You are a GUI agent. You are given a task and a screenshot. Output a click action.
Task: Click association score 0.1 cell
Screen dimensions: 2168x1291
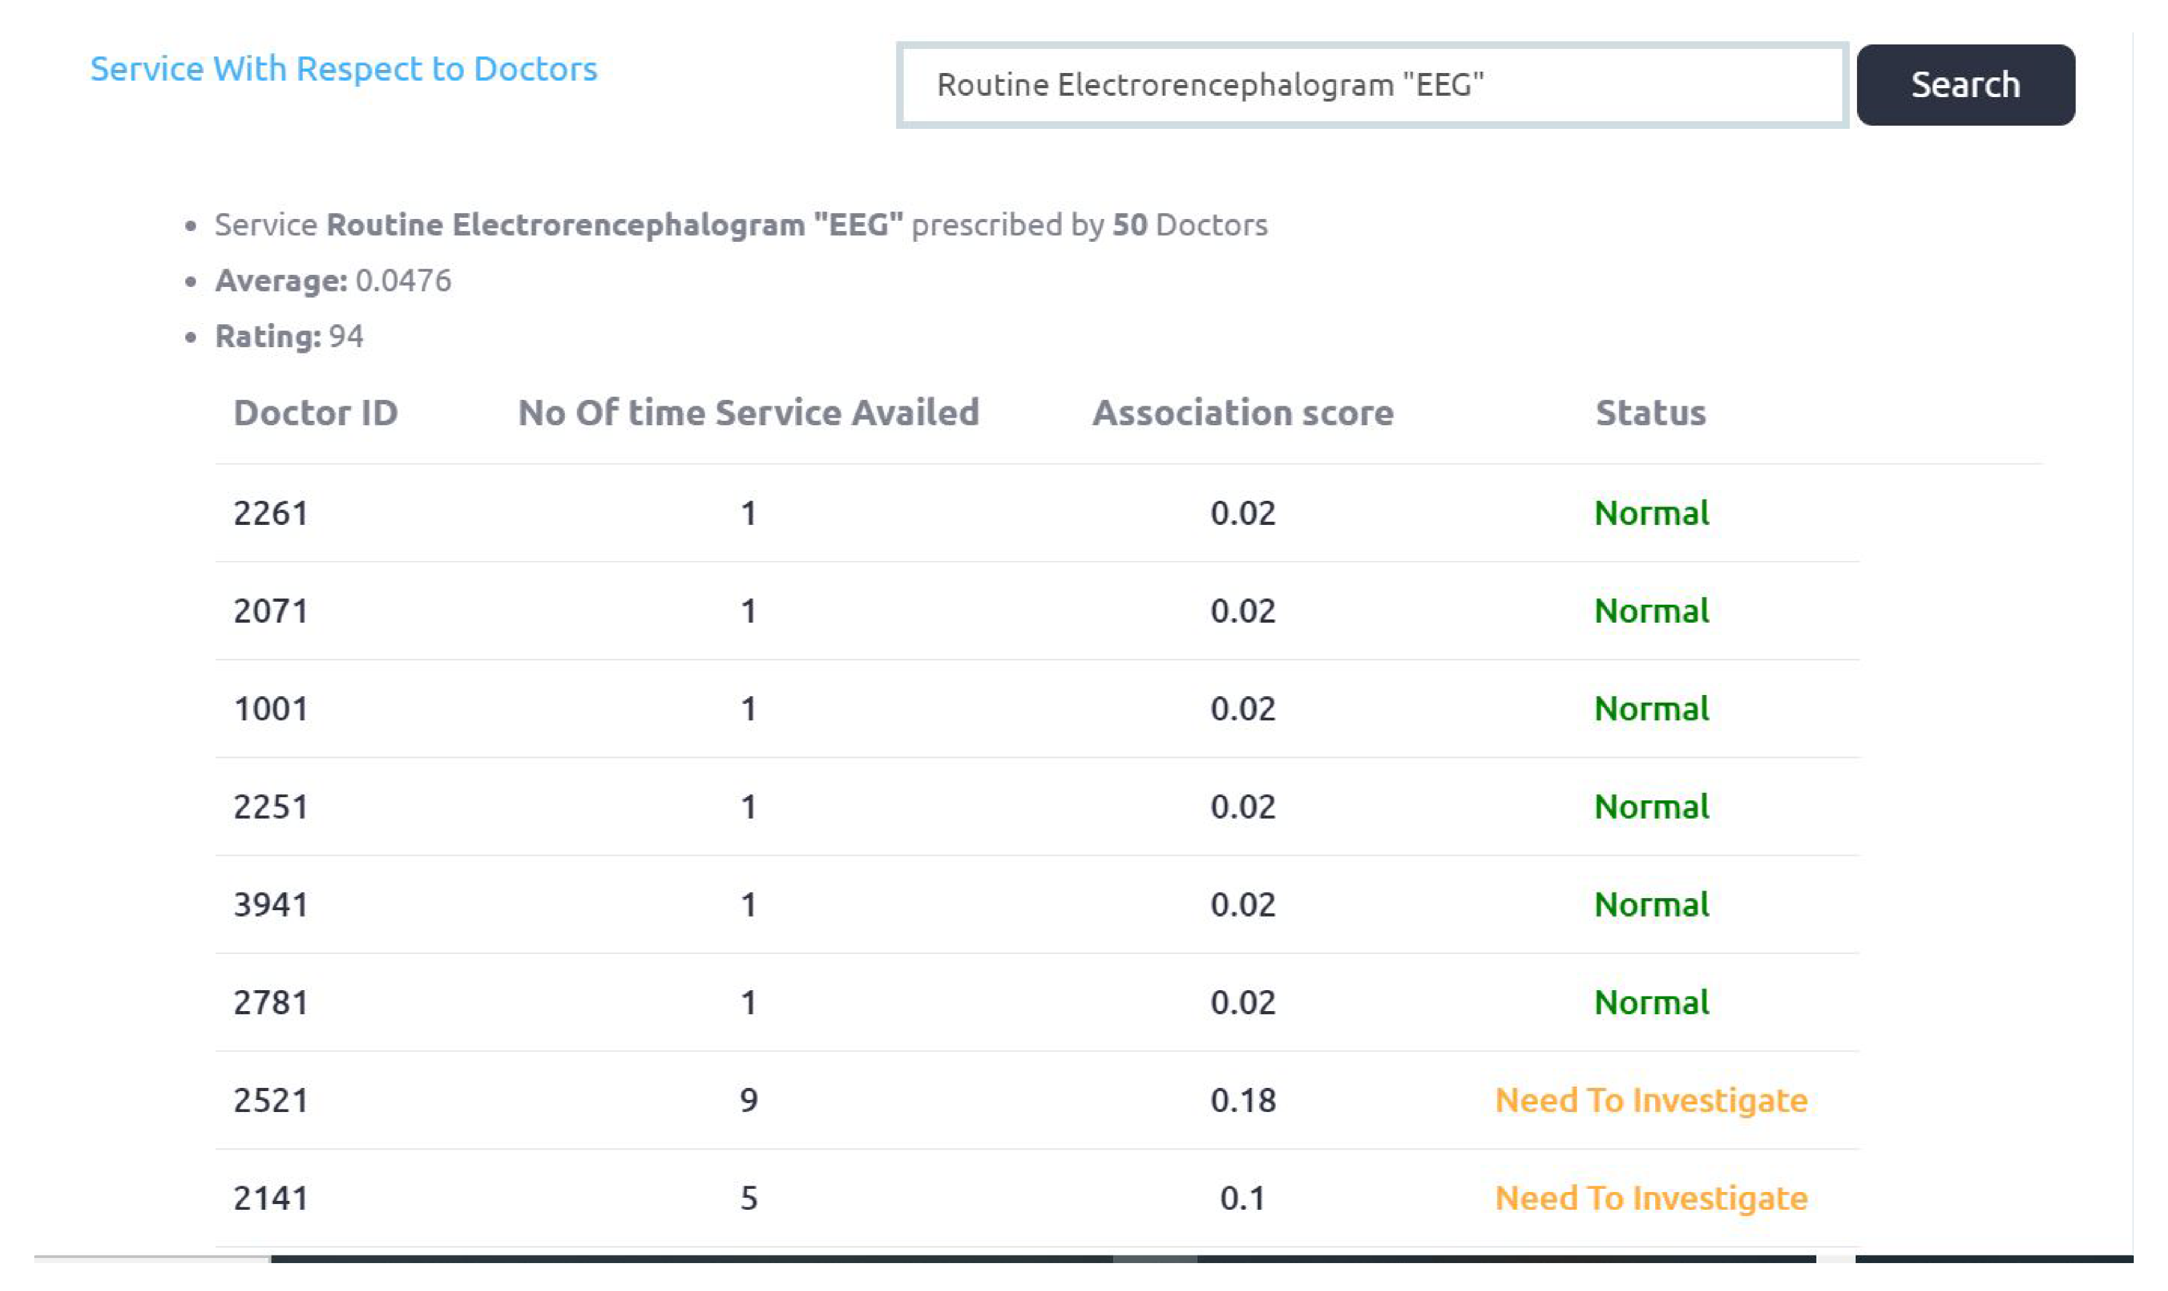tap(1242, 1198)
